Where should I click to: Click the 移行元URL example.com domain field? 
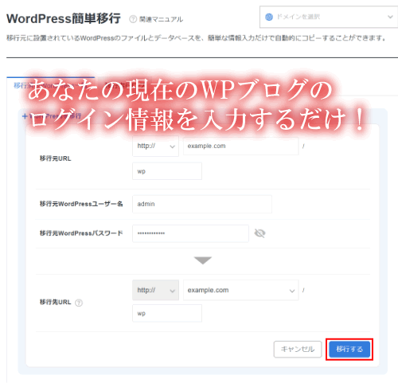click(241, 146)
